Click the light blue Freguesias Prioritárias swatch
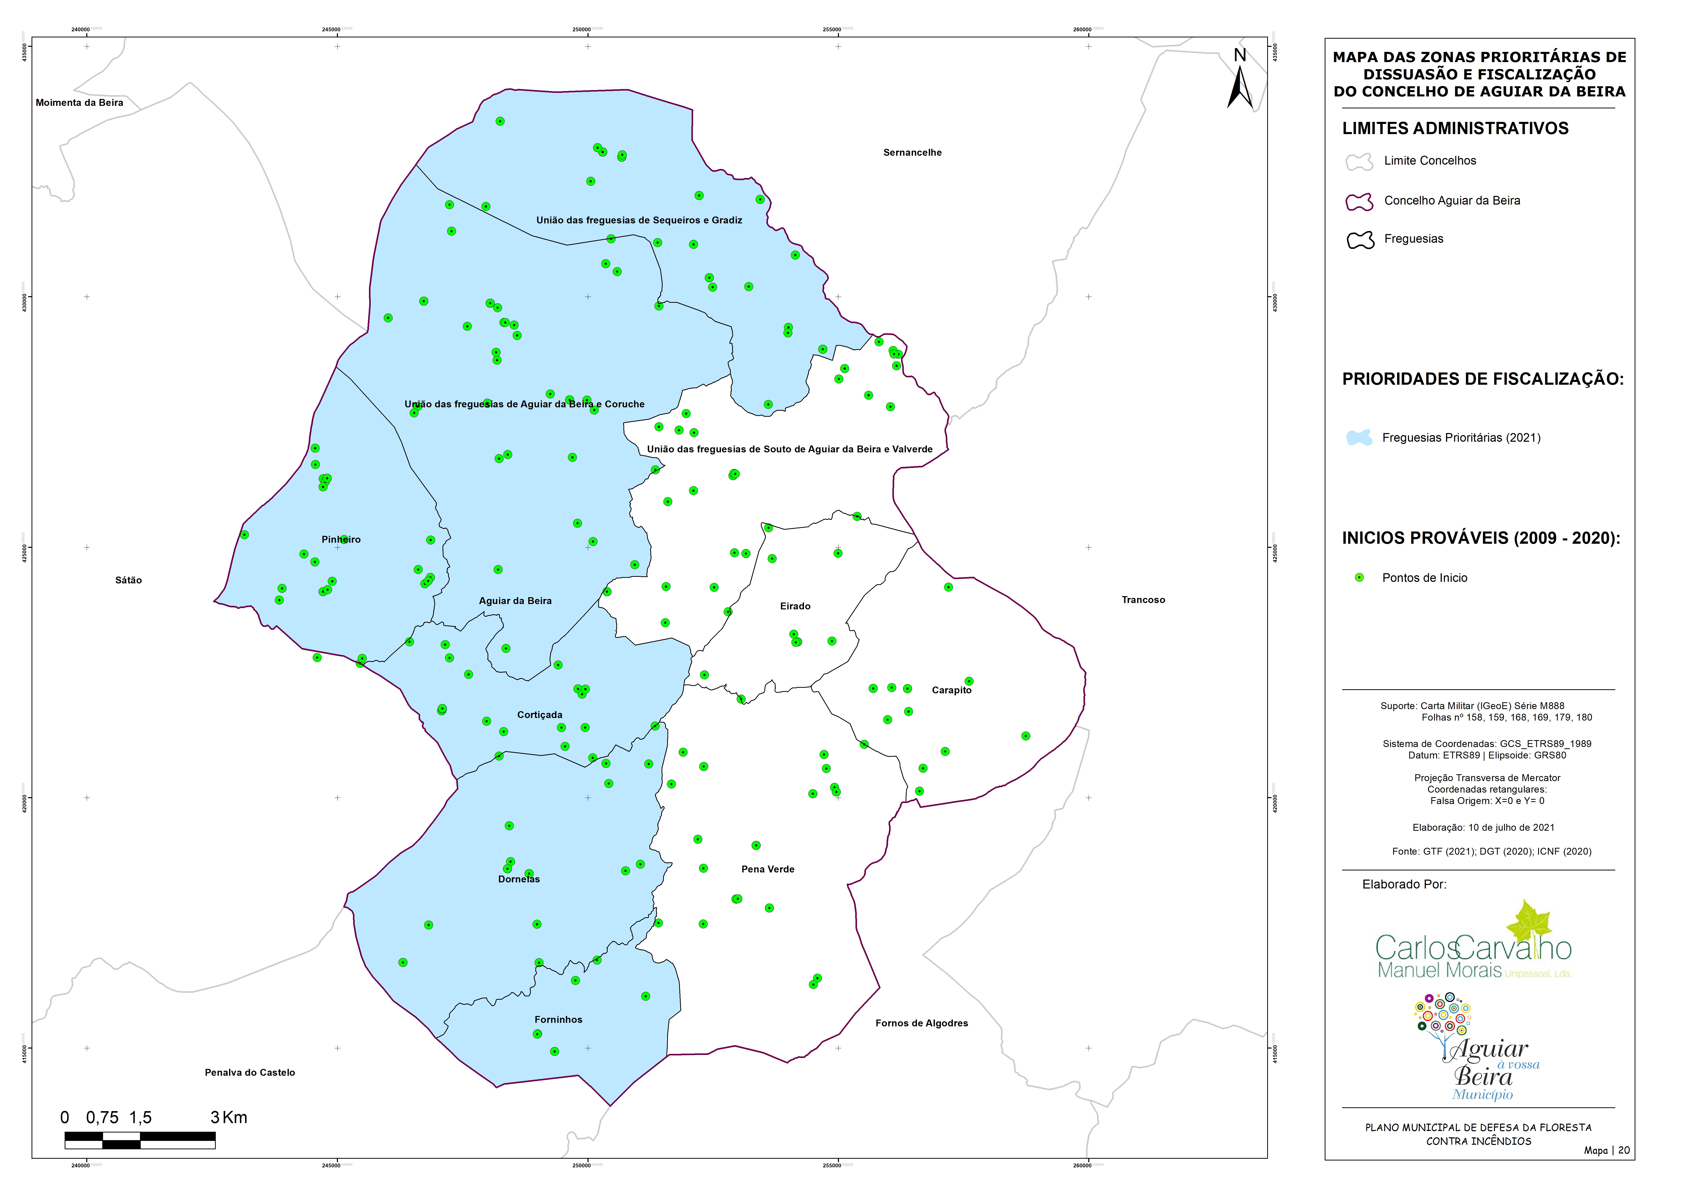 pyautogui.click(x=1359, y=438)
